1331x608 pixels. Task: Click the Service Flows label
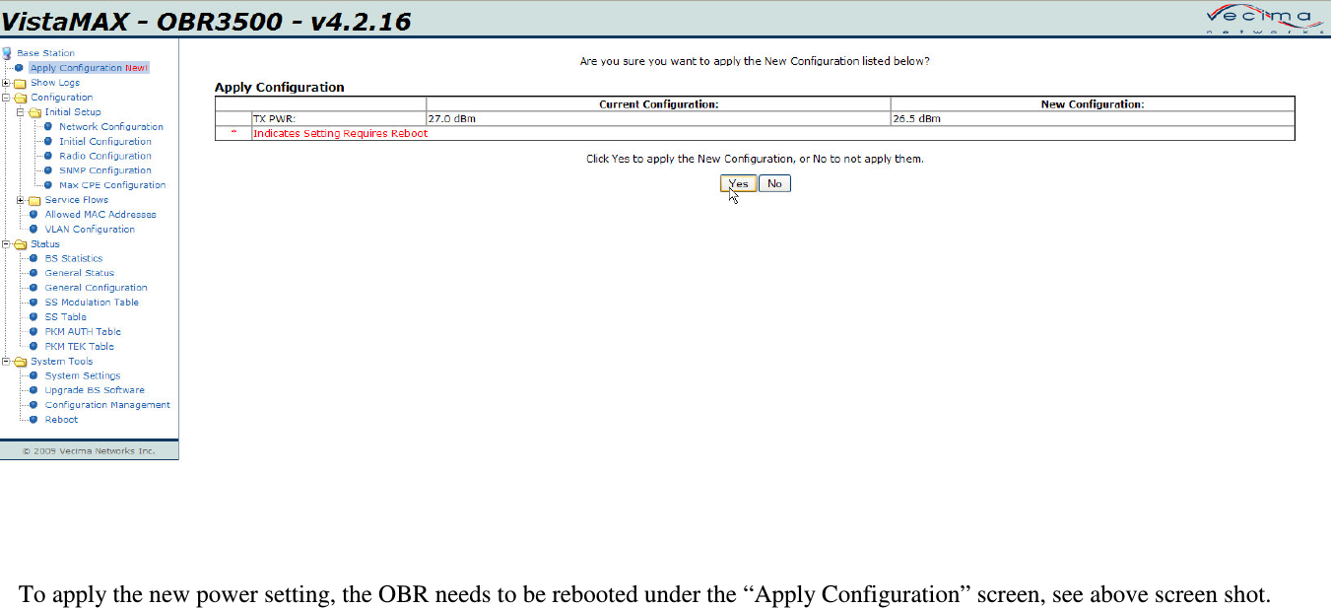click(77, 200)
